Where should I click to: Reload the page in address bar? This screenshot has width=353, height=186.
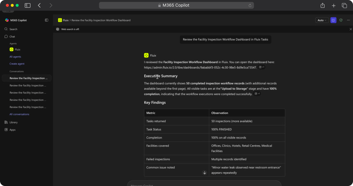[x=250, y=5]
